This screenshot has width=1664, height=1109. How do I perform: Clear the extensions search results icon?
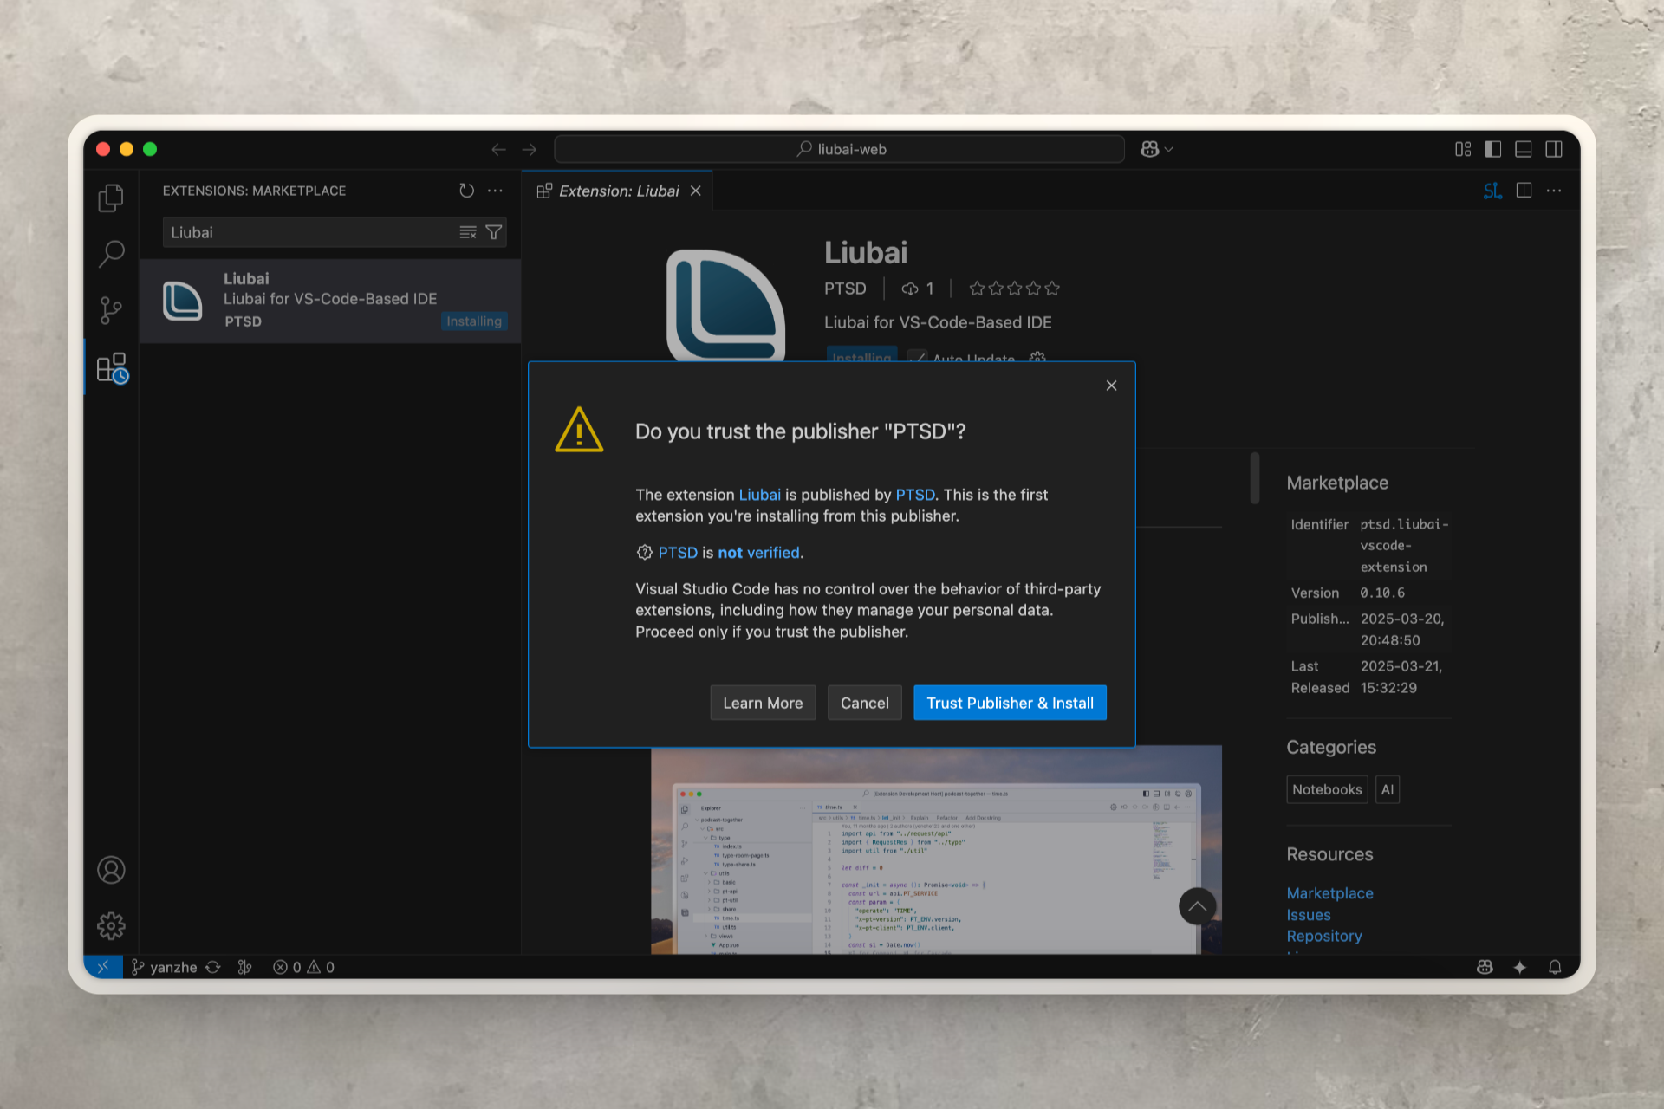(468, 232)
